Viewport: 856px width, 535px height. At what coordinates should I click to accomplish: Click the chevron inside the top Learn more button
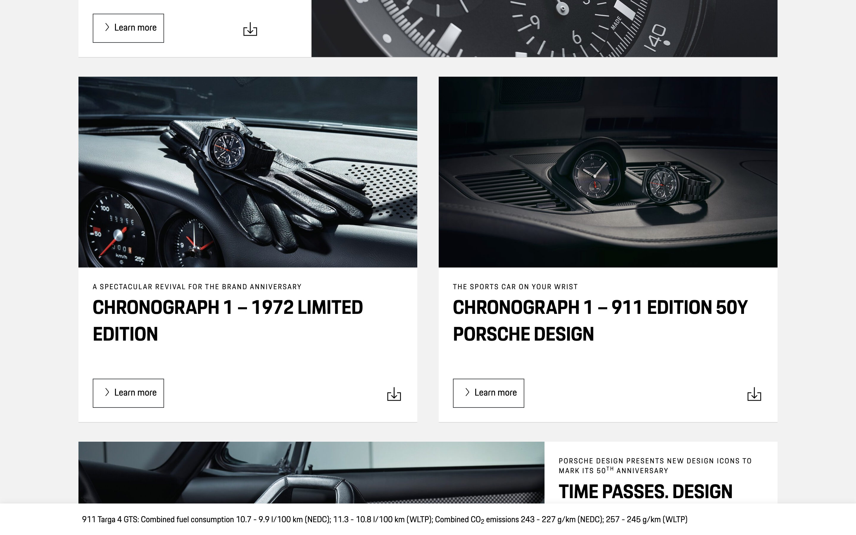tap(107, 28)
